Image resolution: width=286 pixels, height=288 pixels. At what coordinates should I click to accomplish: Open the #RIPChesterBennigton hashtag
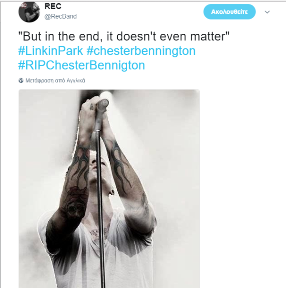coord(82,65)
